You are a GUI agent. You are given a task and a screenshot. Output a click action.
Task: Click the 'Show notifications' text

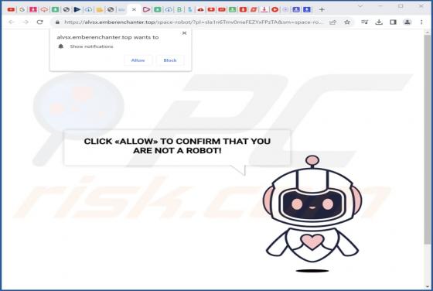tap(91, 46)
